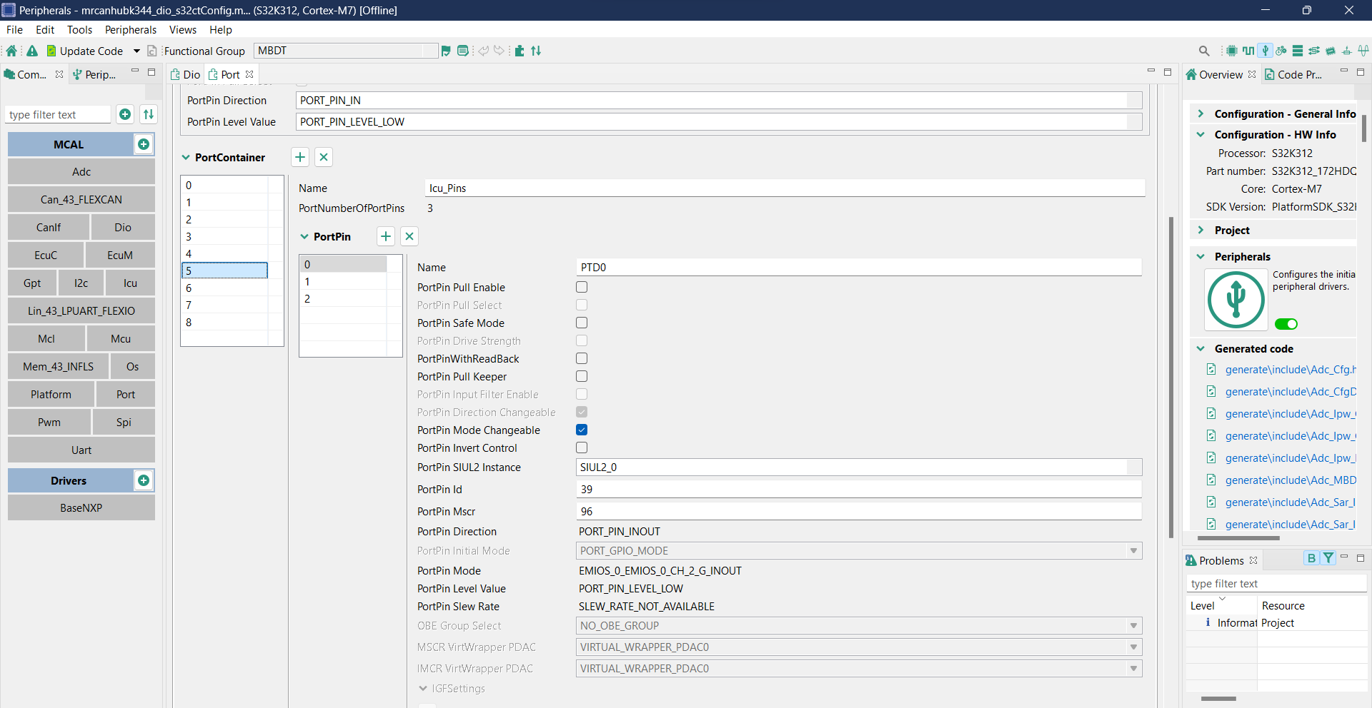Click the highlighted Peripherals tool icon
The width and height of the screenshot is (1372, 708).
click(x=1266, y=51)
